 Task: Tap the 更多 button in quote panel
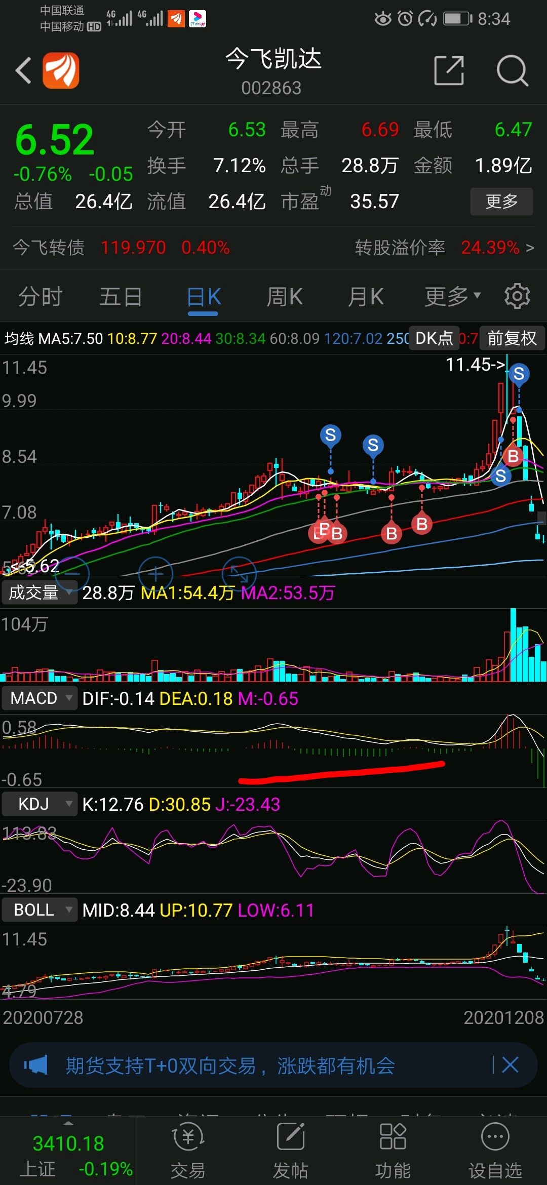coord(501,202)
